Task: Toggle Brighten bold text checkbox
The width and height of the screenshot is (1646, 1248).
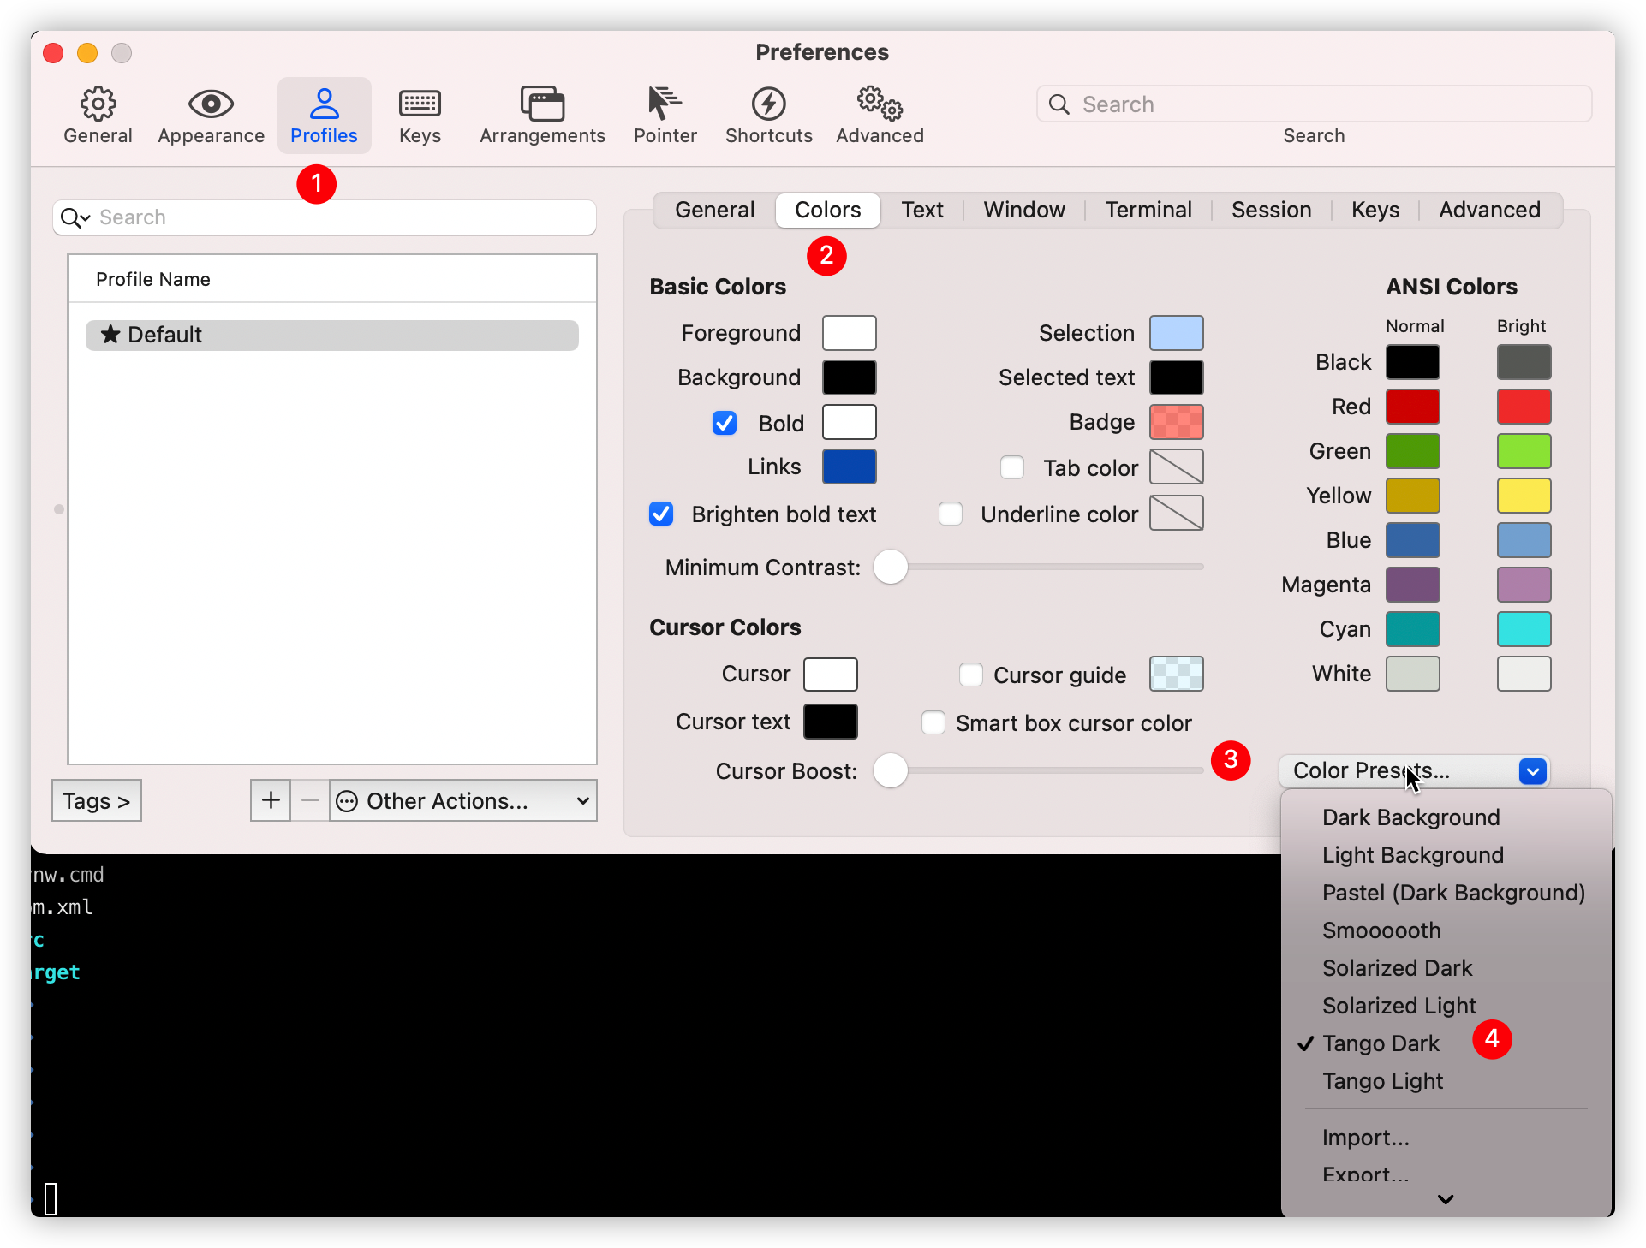Action: pyautogui.click(x=661, y=514)
